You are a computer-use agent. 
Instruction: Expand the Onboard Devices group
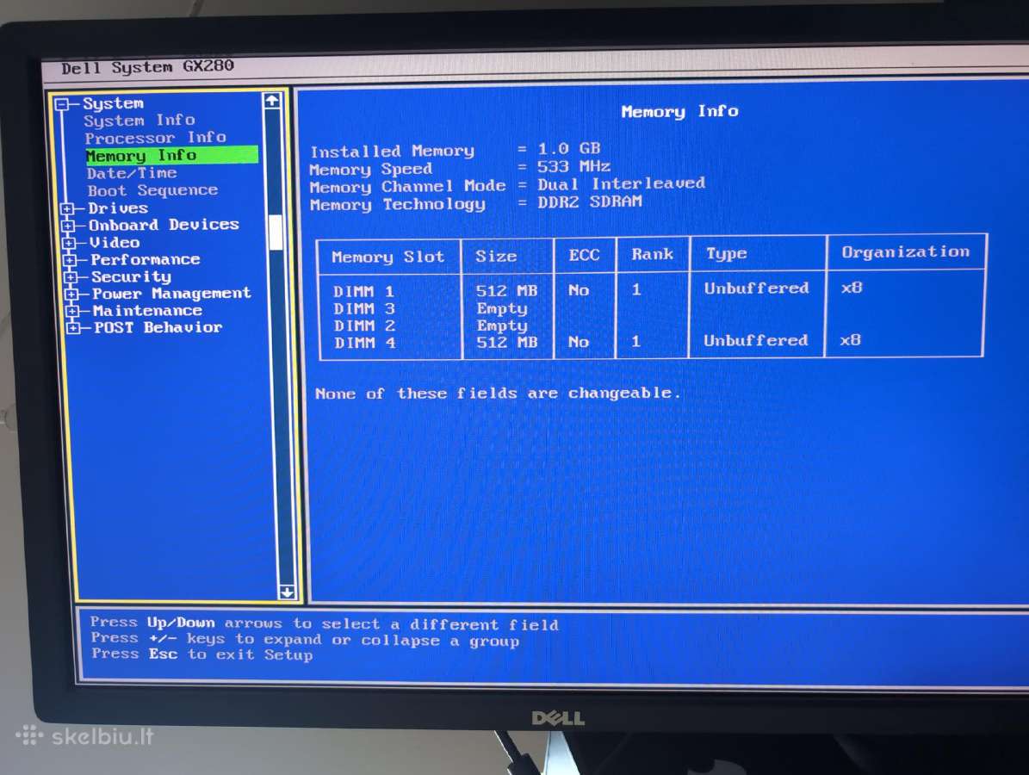[67, 226]
